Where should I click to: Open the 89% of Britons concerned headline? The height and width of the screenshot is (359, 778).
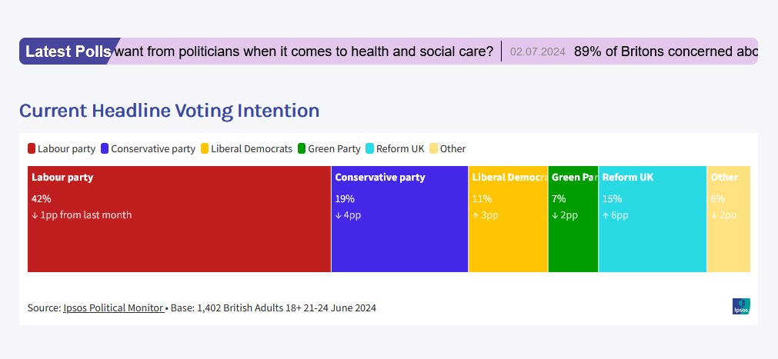(x=665, y=52)
